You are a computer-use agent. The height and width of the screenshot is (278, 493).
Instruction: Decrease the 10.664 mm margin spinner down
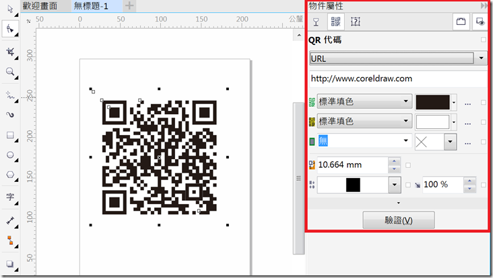(x=394, y=169)
